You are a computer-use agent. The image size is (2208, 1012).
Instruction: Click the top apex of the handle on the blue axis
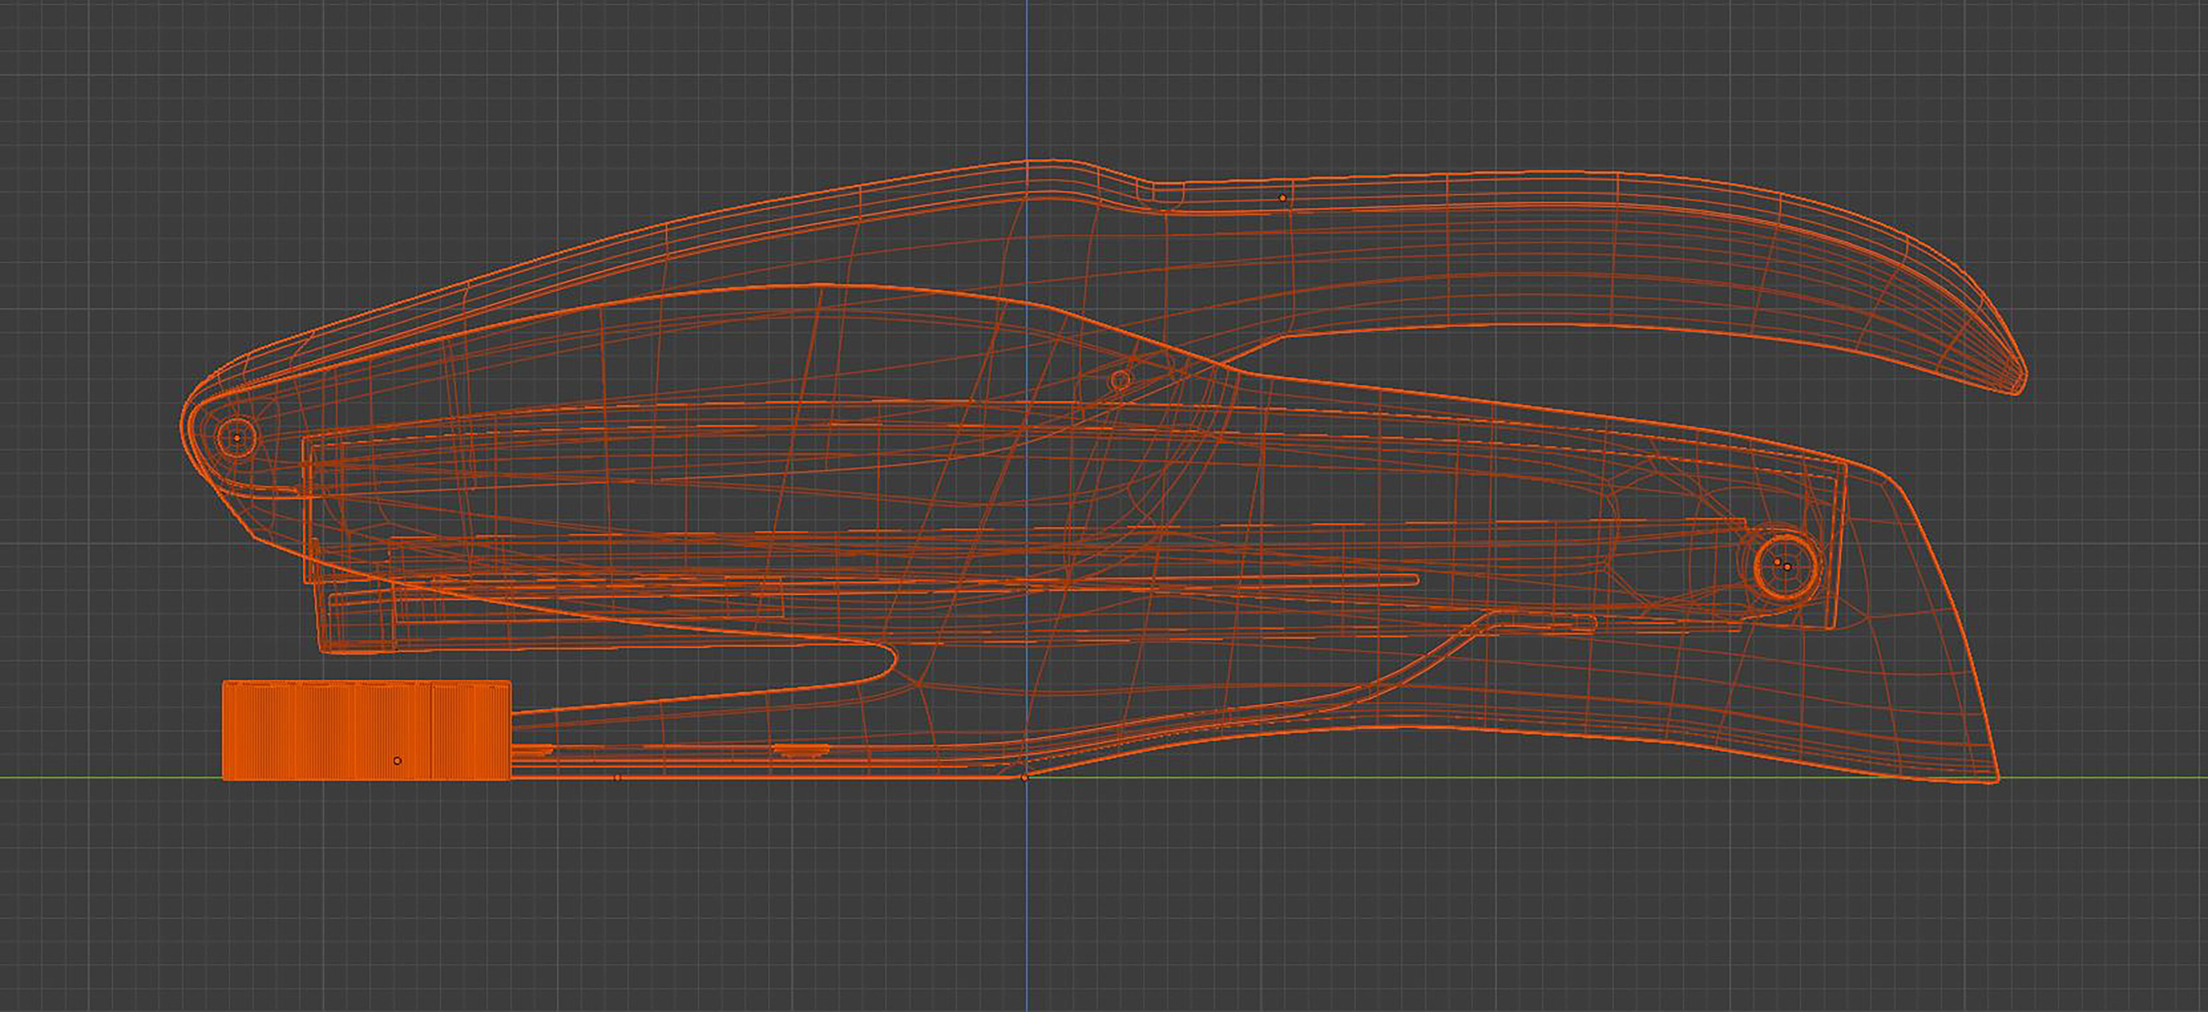click(x=1027, y=162)
